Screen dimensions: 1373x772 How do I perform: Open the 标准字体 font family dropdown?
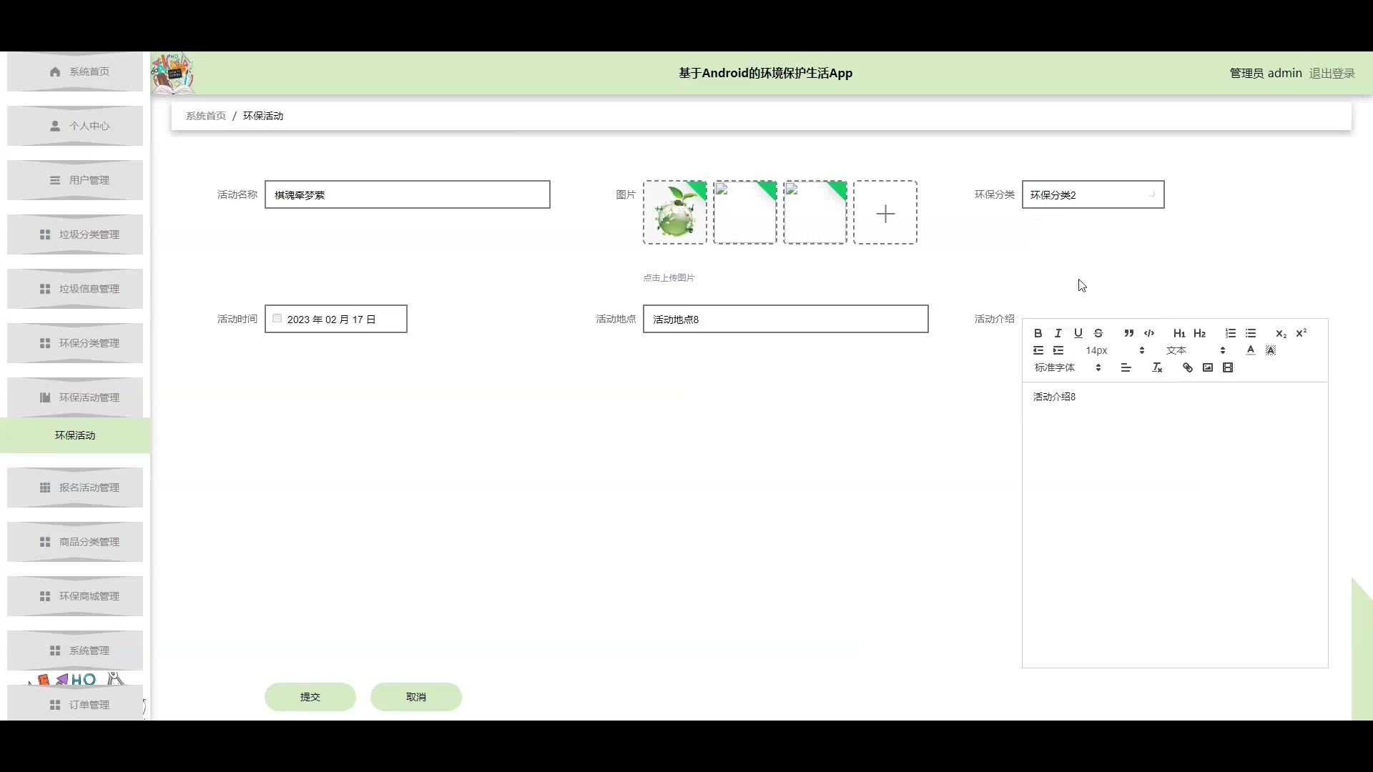tap(1067, 368)
